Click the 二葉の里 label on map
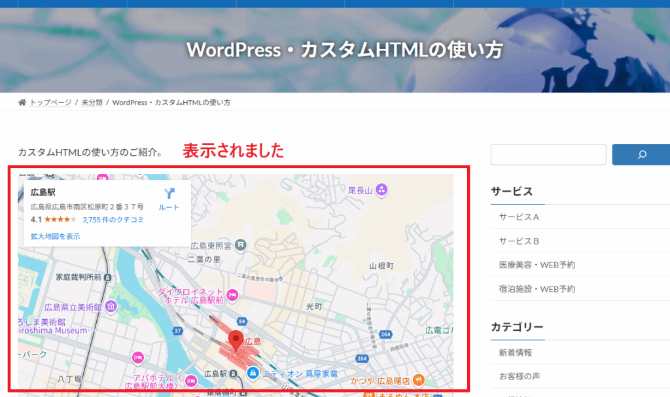Image resolution: width=670 pixels, height=397 pixels. 204,260
